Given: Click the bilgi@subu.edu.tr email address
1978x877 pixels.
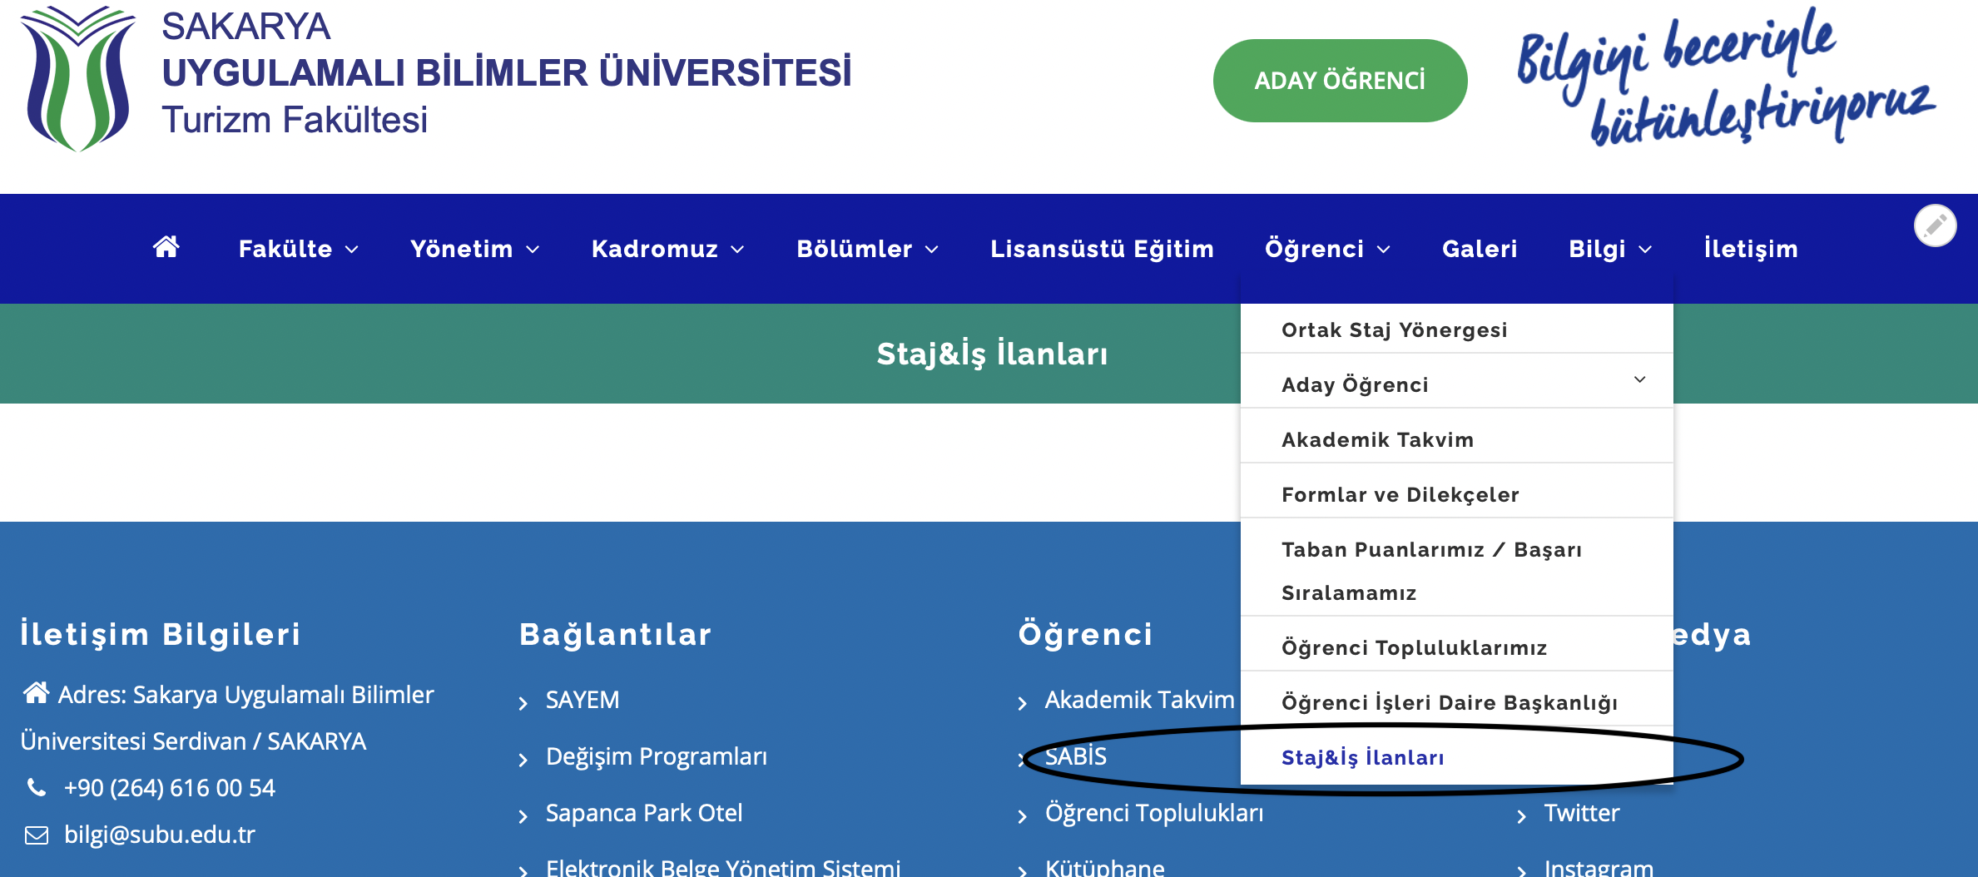Looking at the screenshot, I should click(x=160, y=835).
